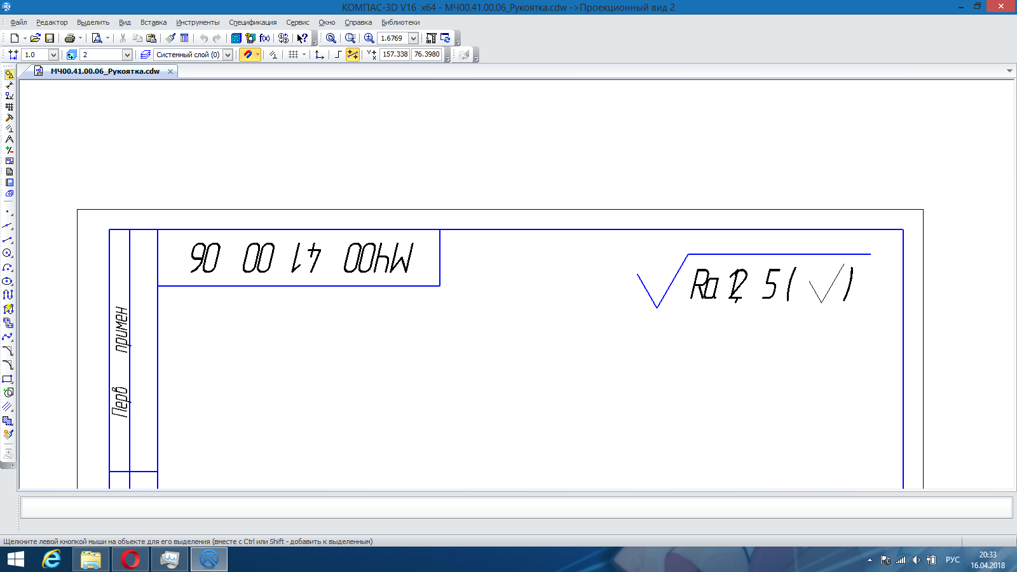Create a new document with the New icon
The image size is (1017, 572).
coord(14,38)
